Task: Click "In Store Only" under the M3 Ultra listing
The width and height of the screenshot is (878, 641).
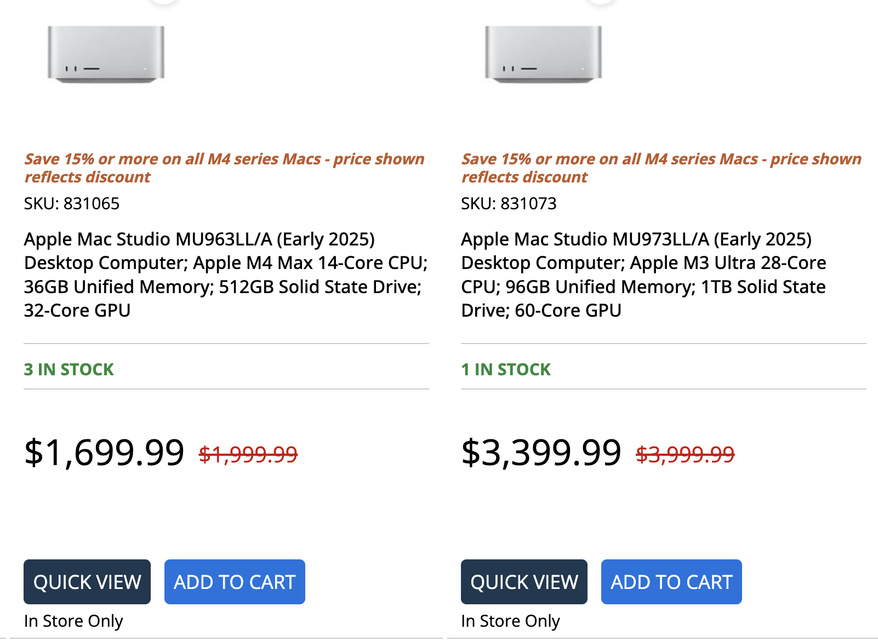Action: (510, 621)
